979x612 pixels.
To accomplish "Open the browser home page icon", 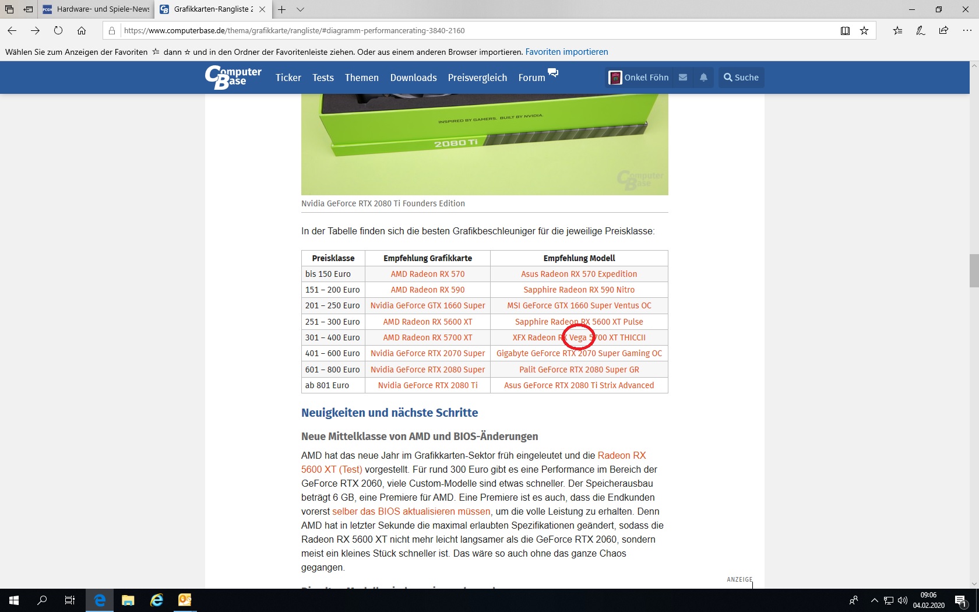I will pyautogui.click(x=82, y=30).
